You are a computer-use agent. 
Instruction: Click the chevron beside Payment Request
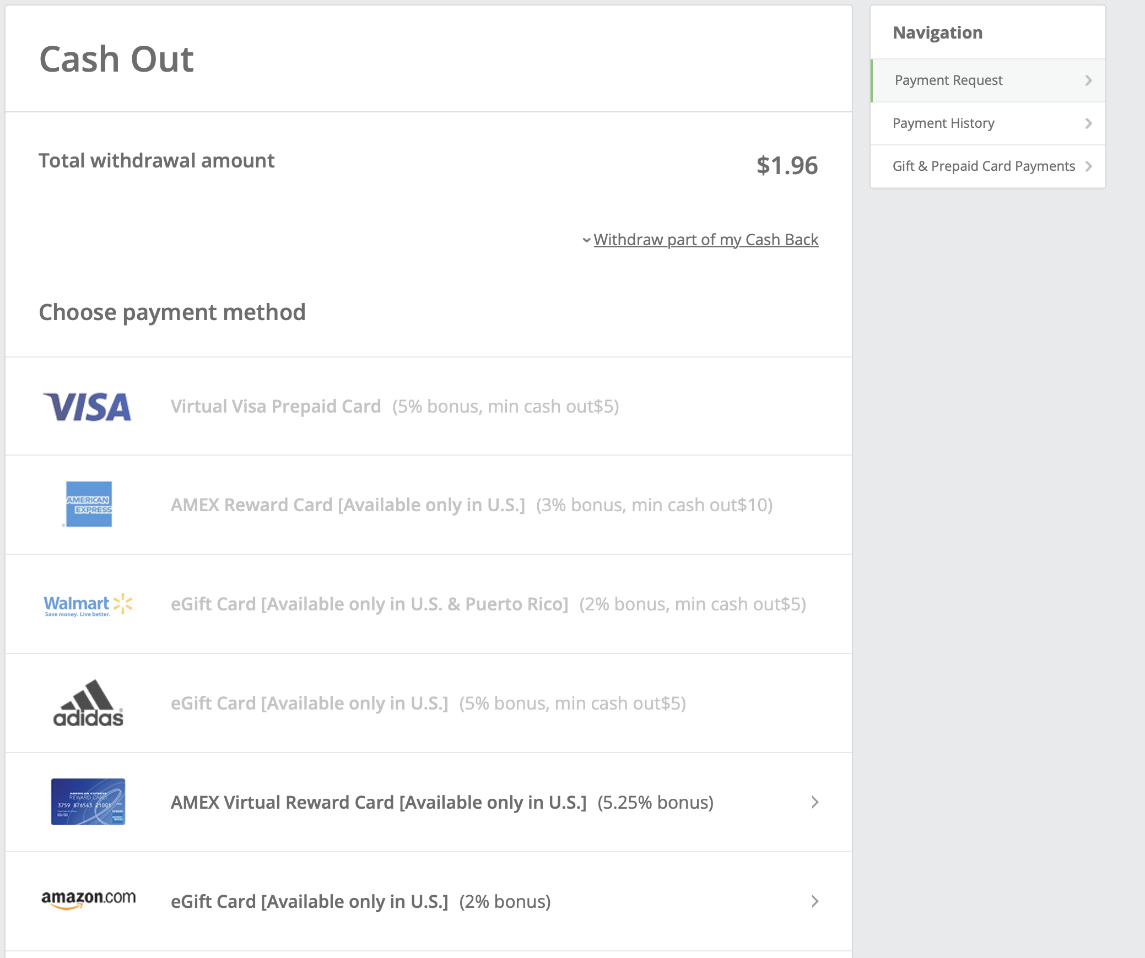(x=1088, y=80)
